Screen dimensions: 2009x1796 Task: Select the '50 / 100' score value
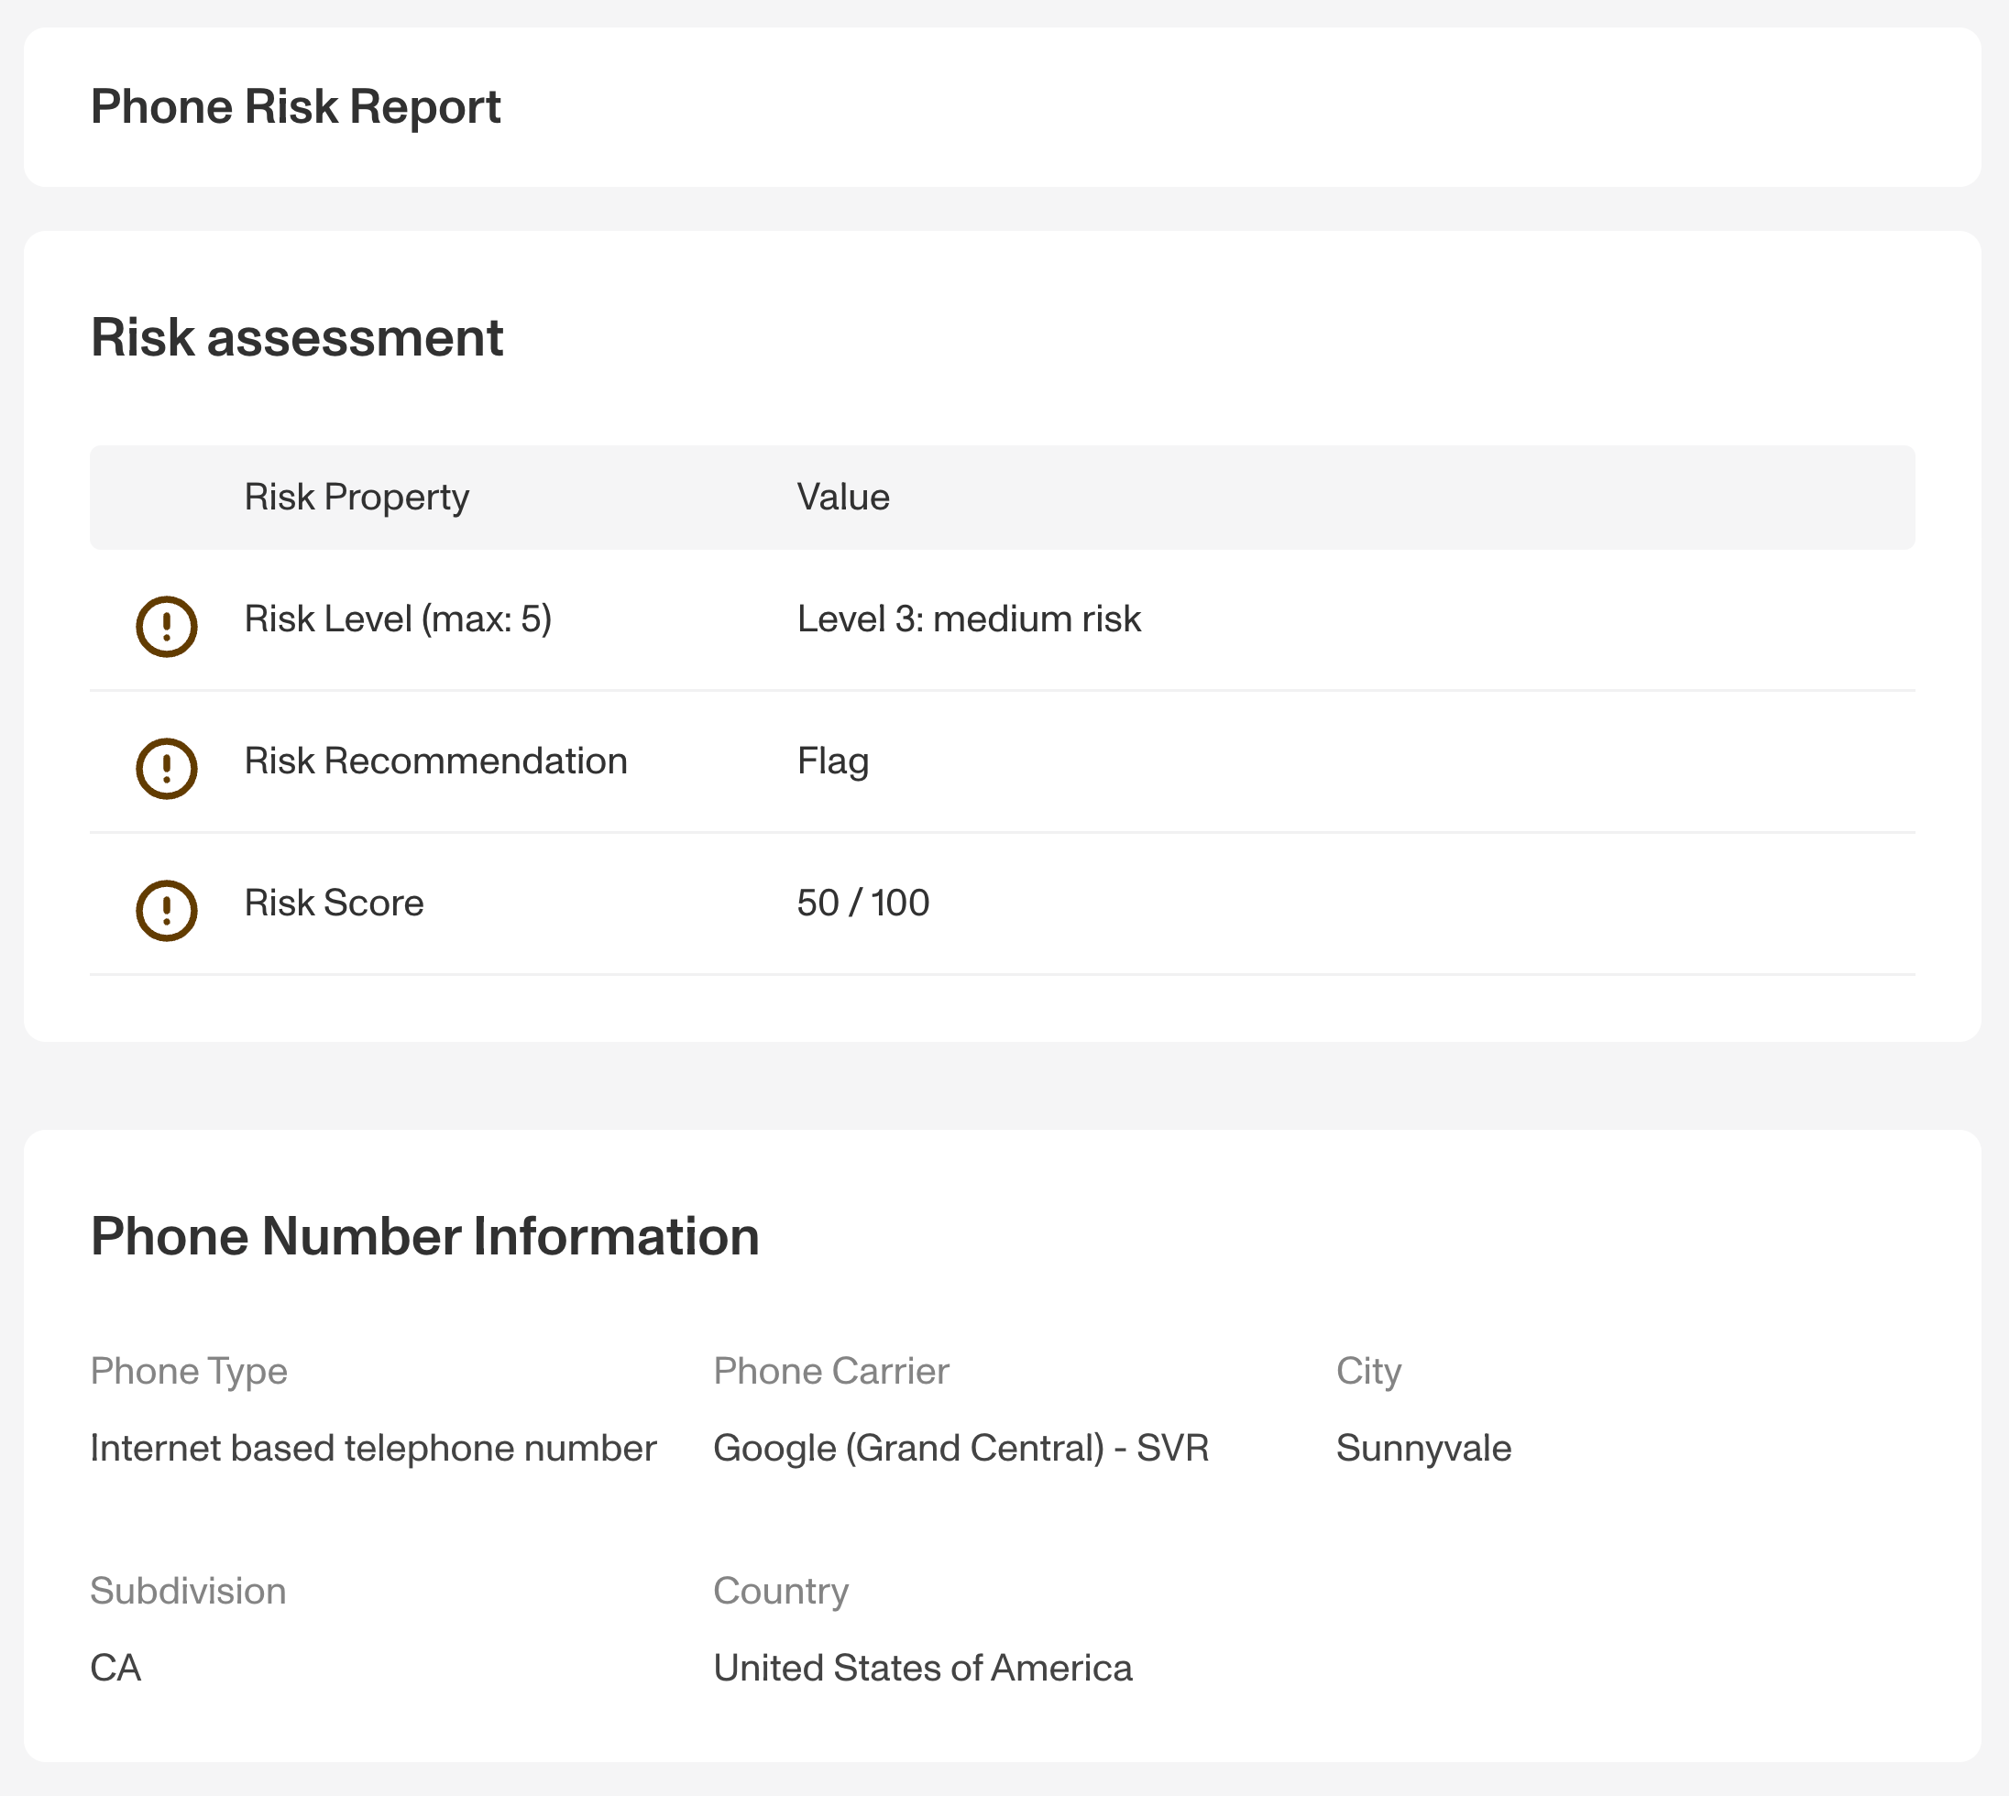[862, 903]
